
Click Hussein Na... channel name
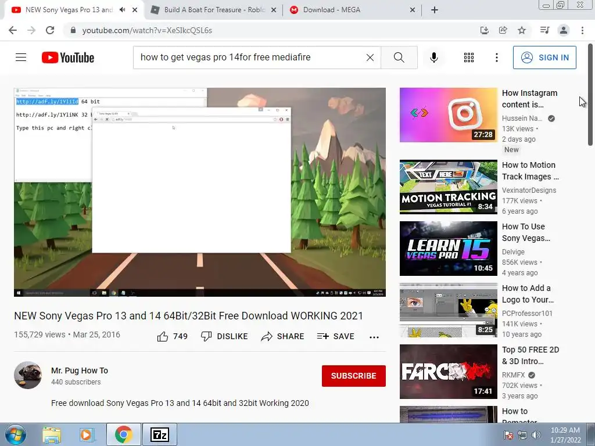522,118
